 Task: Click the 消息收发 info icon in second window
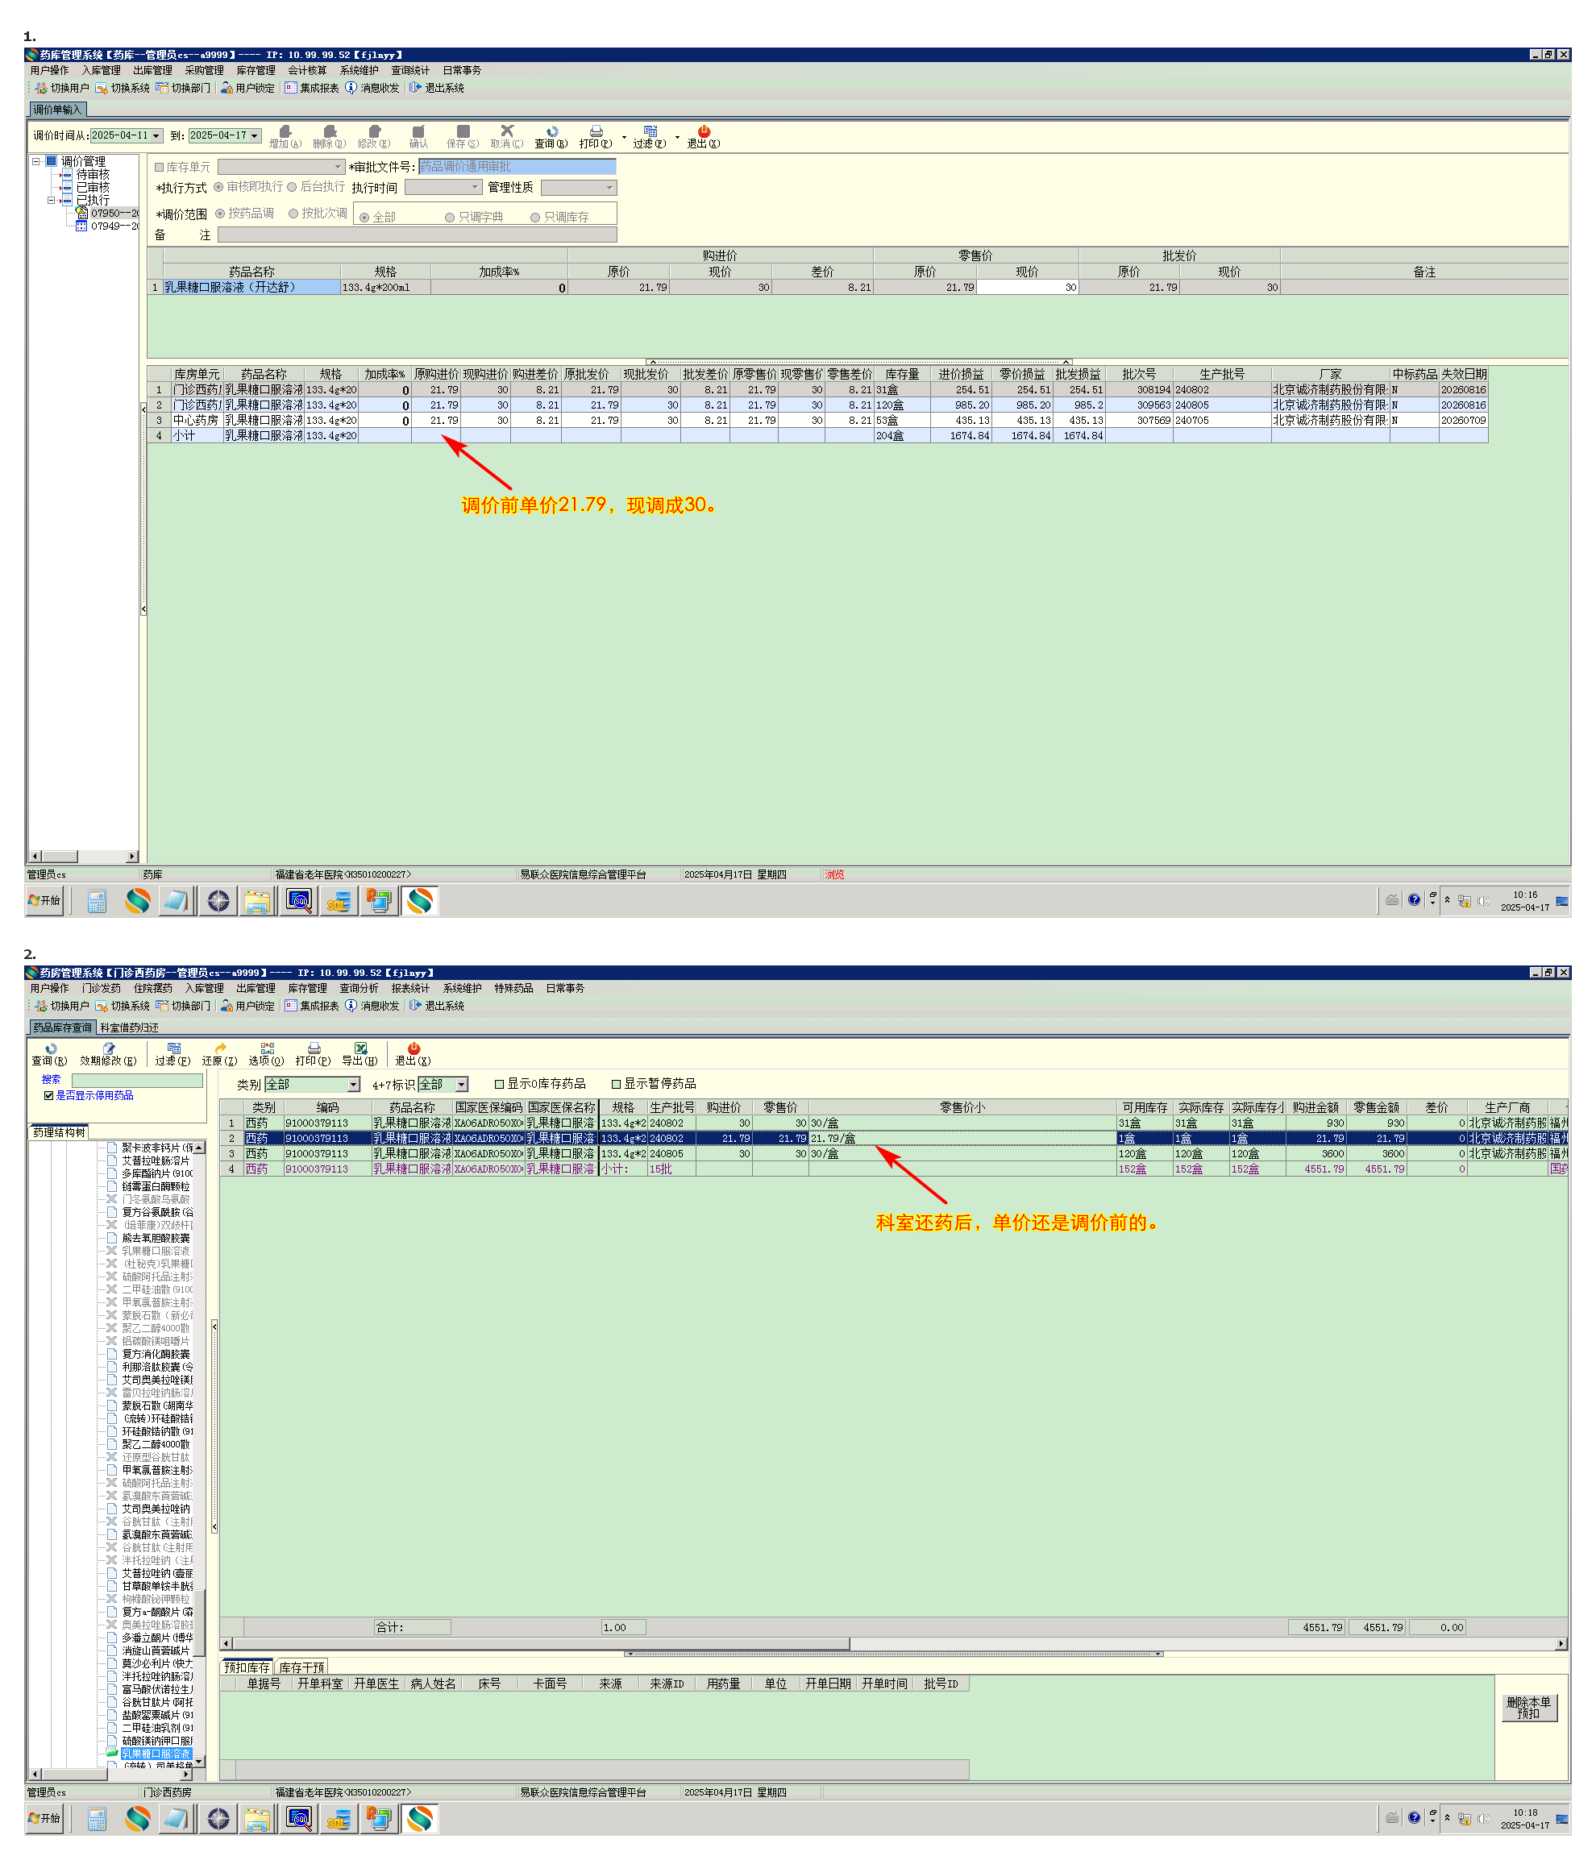(x=351, y=1006)
